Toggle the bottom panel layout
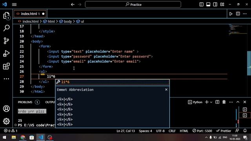This screenshot has height=141, width=251. click(x=208, y=4)
